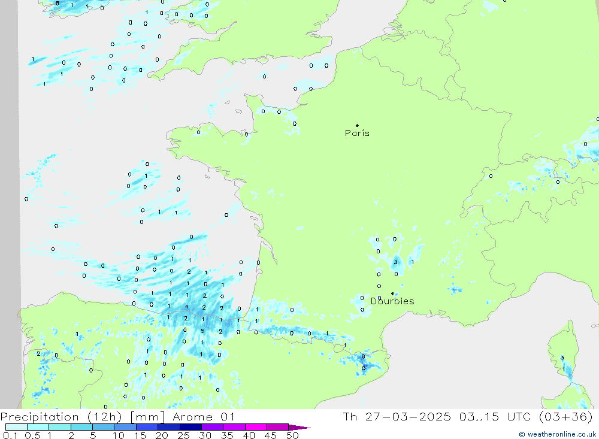Select the 45–50 mm legend color swatch

(277, 427)
